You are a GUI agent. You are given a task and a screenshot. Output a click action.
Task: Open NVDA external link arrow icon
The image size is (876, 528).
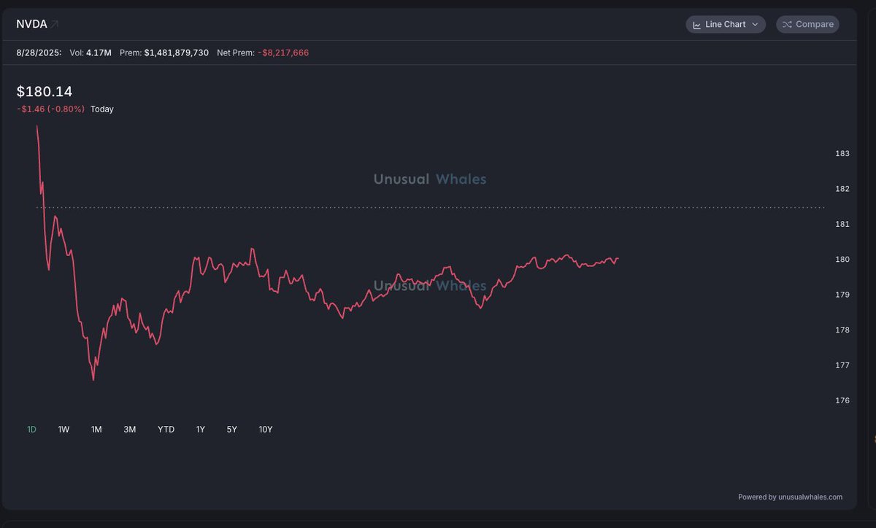[x=54, y=24]
